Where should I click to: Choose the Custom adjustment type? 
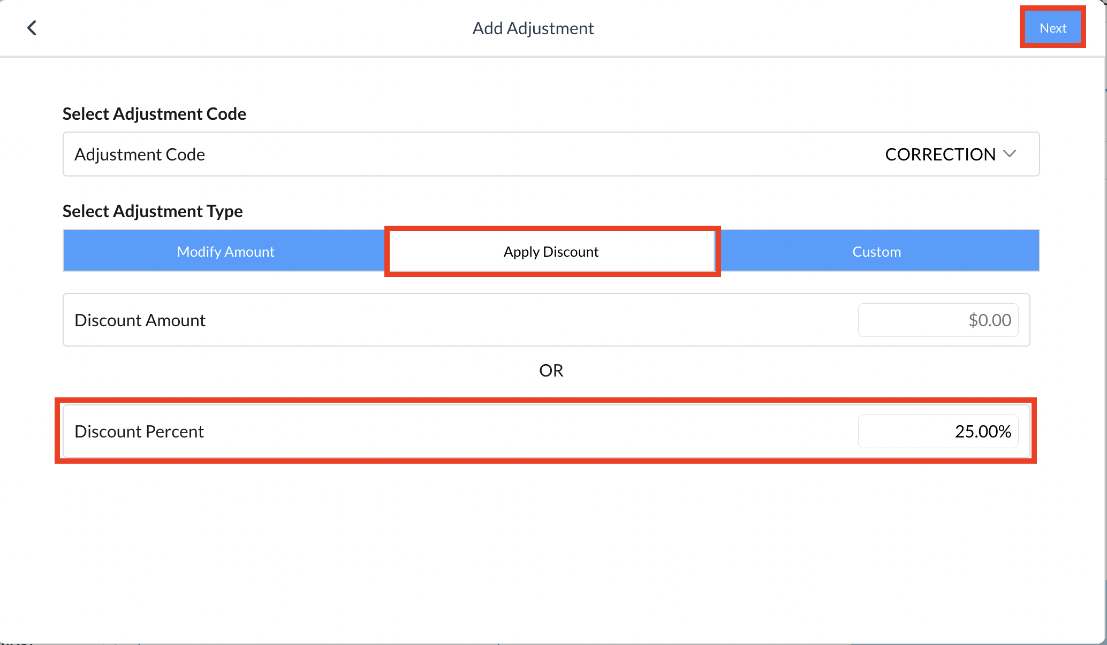877,251
